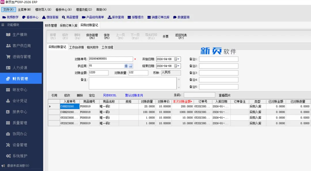Open the 视频教学 video tutorial shortcut
This screenshot has width=311, height=171.
pos(10,17)
